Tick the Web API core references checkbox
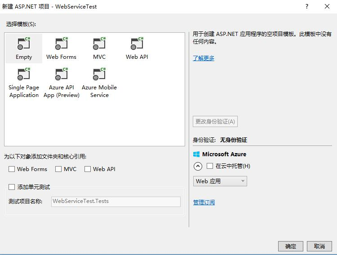The image size is (337, 255). click(88, 169)
